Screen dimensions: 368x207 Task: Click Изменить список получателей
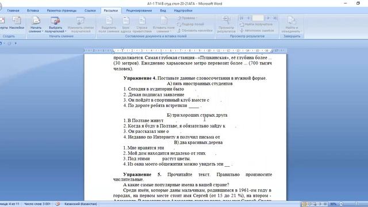click(x=80, y=24)
